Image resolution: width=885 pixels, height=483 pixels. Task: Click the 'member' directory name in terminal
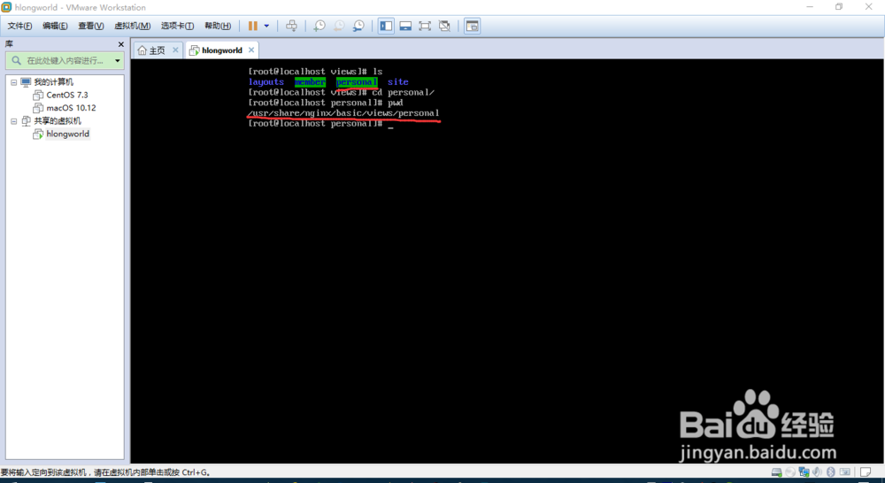tap(310, 81)
